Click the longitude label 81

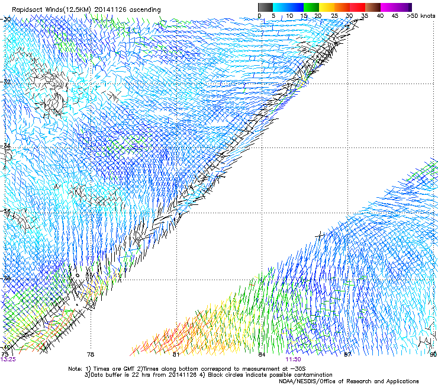[176, 355]
